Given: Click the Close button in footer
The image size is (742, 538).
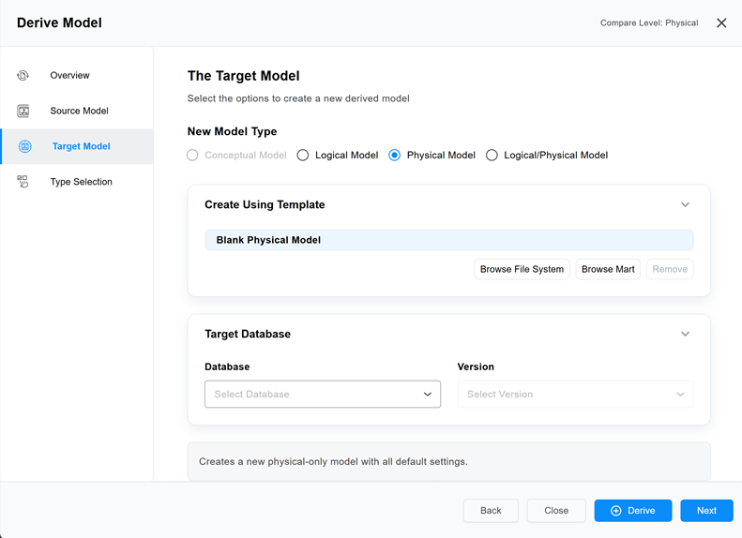Looking at the screenshot, I should pos(556,511).
